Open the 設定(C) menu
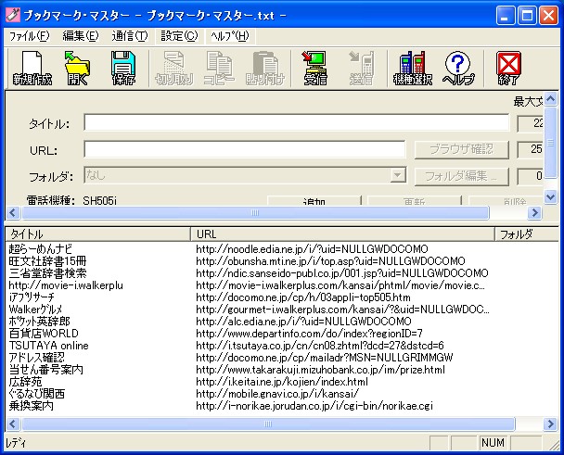564x455 pixels. (179, 36)
